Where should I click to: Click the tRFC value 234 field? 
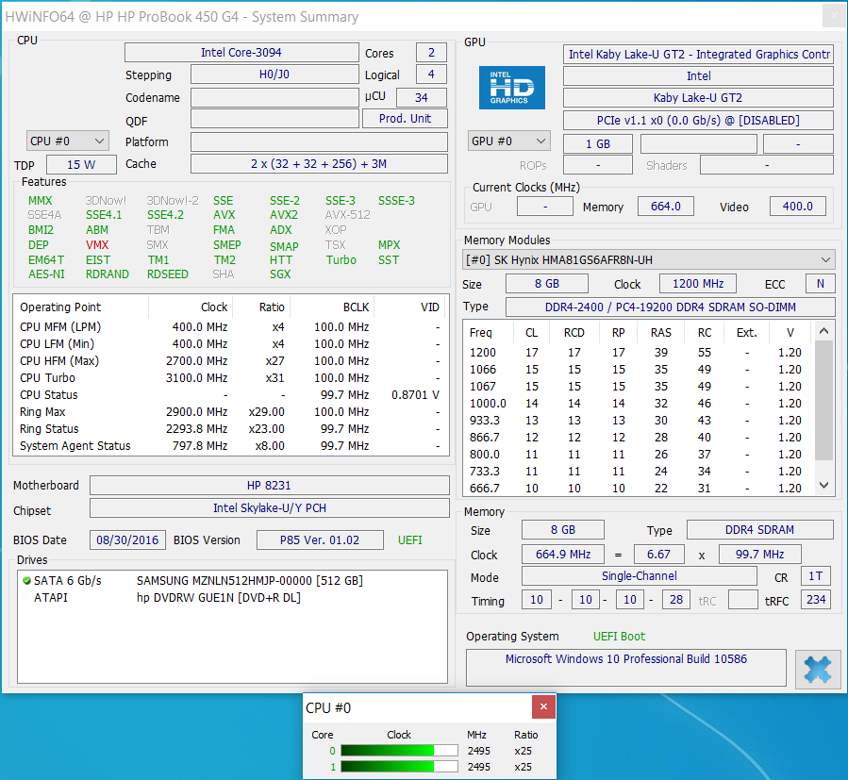(816, 599)
